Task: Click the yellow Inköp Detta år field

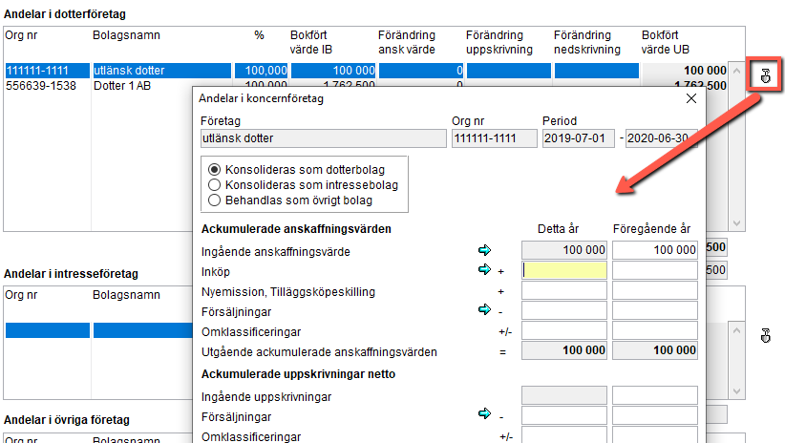Action: 564,270
